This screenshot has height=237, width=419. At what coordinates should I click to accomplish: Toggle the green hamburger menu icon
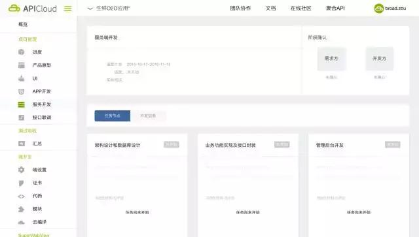coord(68,8)
